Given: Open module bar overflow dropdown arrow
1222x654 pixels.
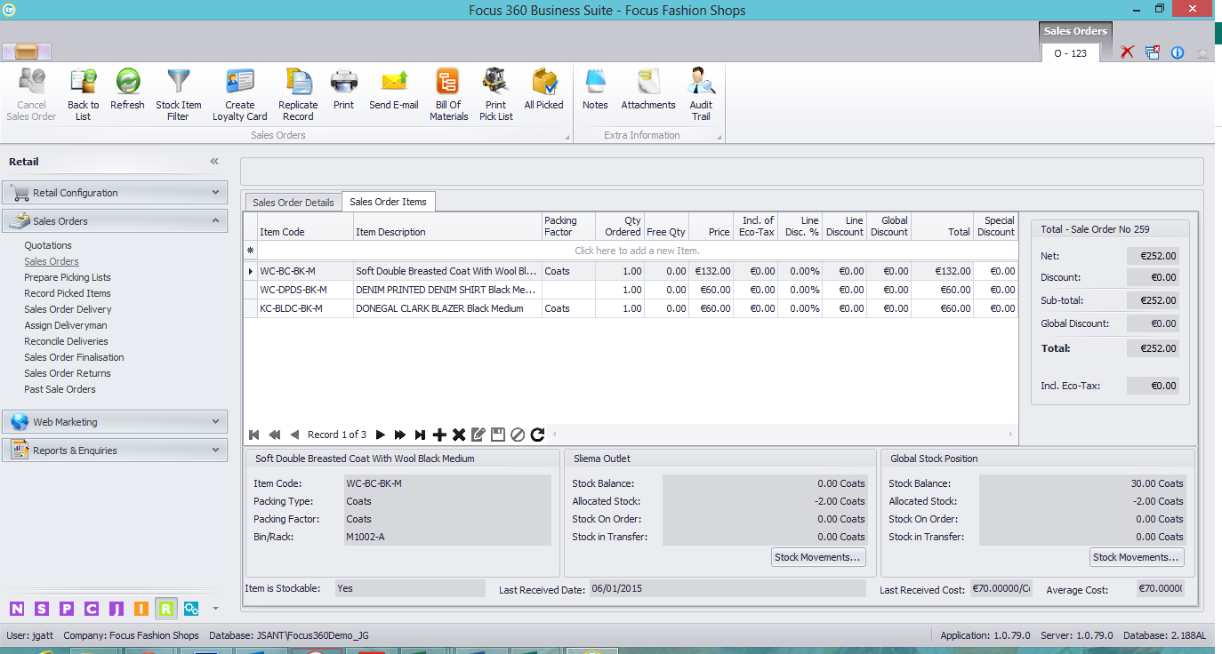Looking at the screenshot, I should [214, 610].
